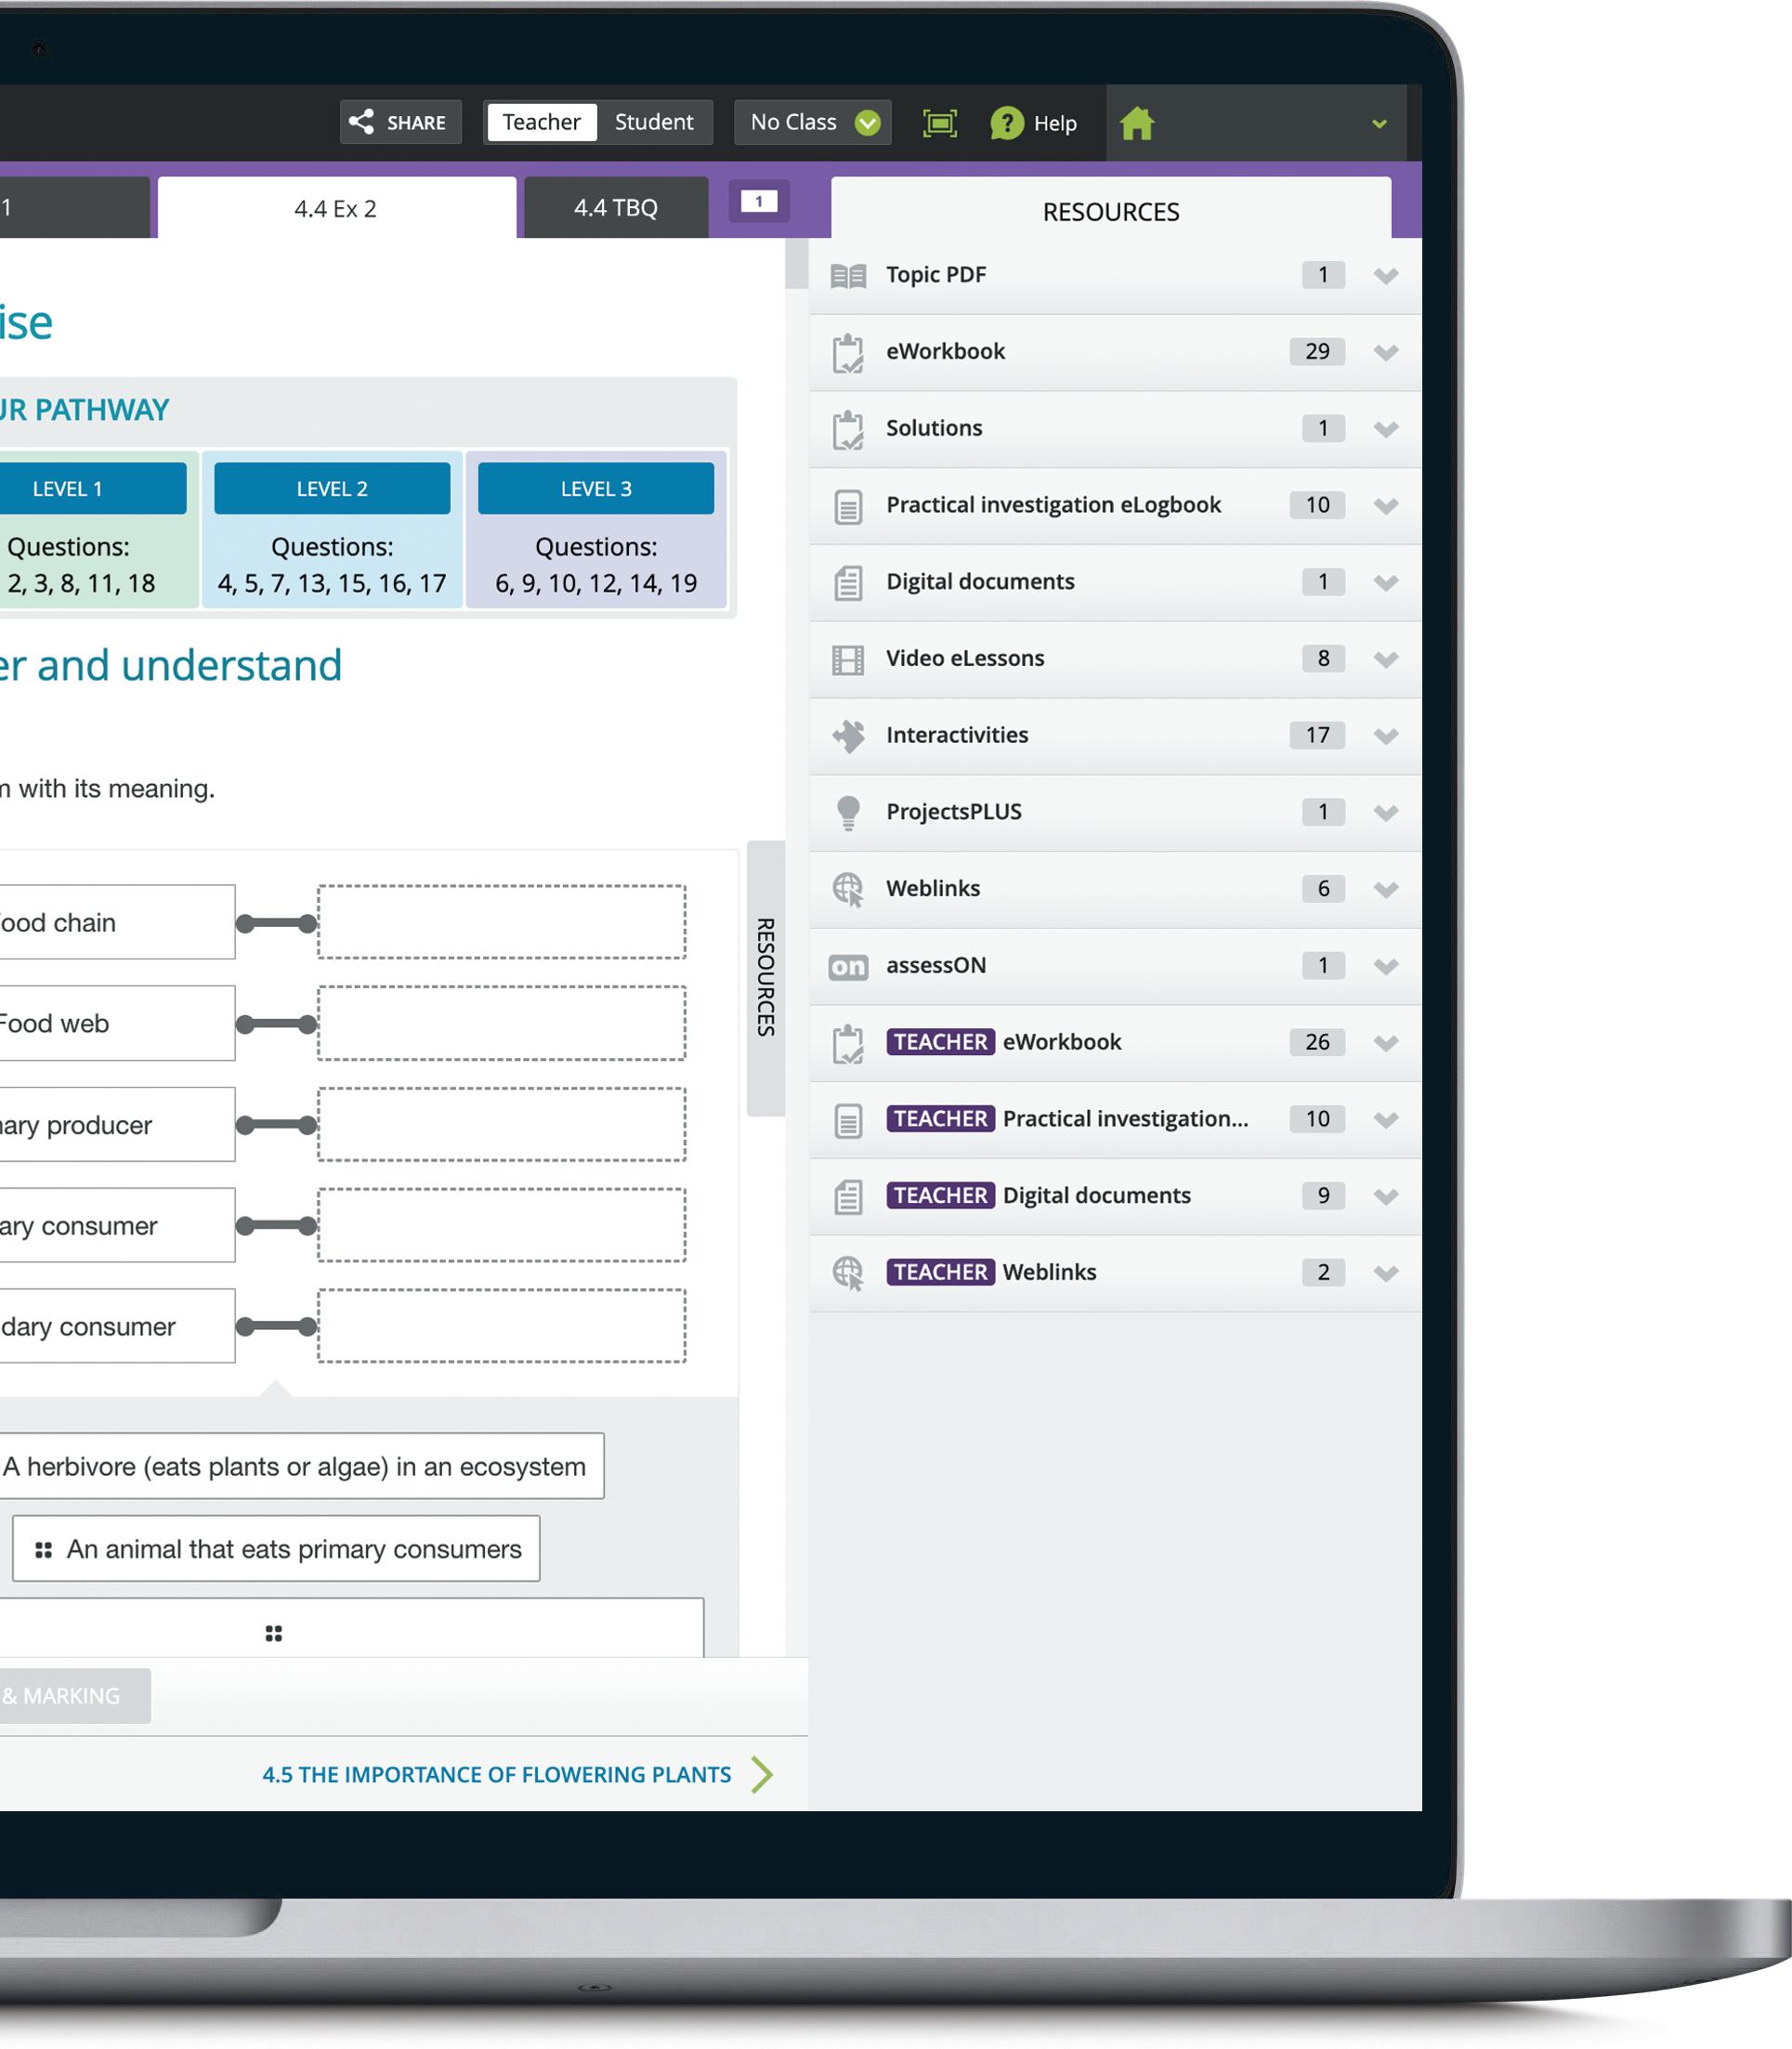Click the LEVEL 2 pathway button

point(332,489)
